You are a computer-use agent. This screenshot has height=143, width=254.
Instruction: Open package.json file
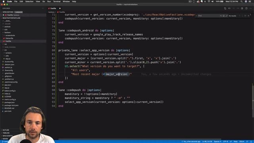coord(10,102)
